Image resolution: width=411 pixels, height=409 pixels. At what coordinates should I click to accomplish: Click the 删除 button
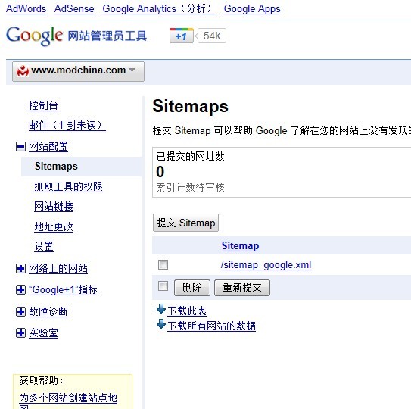(192, 288)
